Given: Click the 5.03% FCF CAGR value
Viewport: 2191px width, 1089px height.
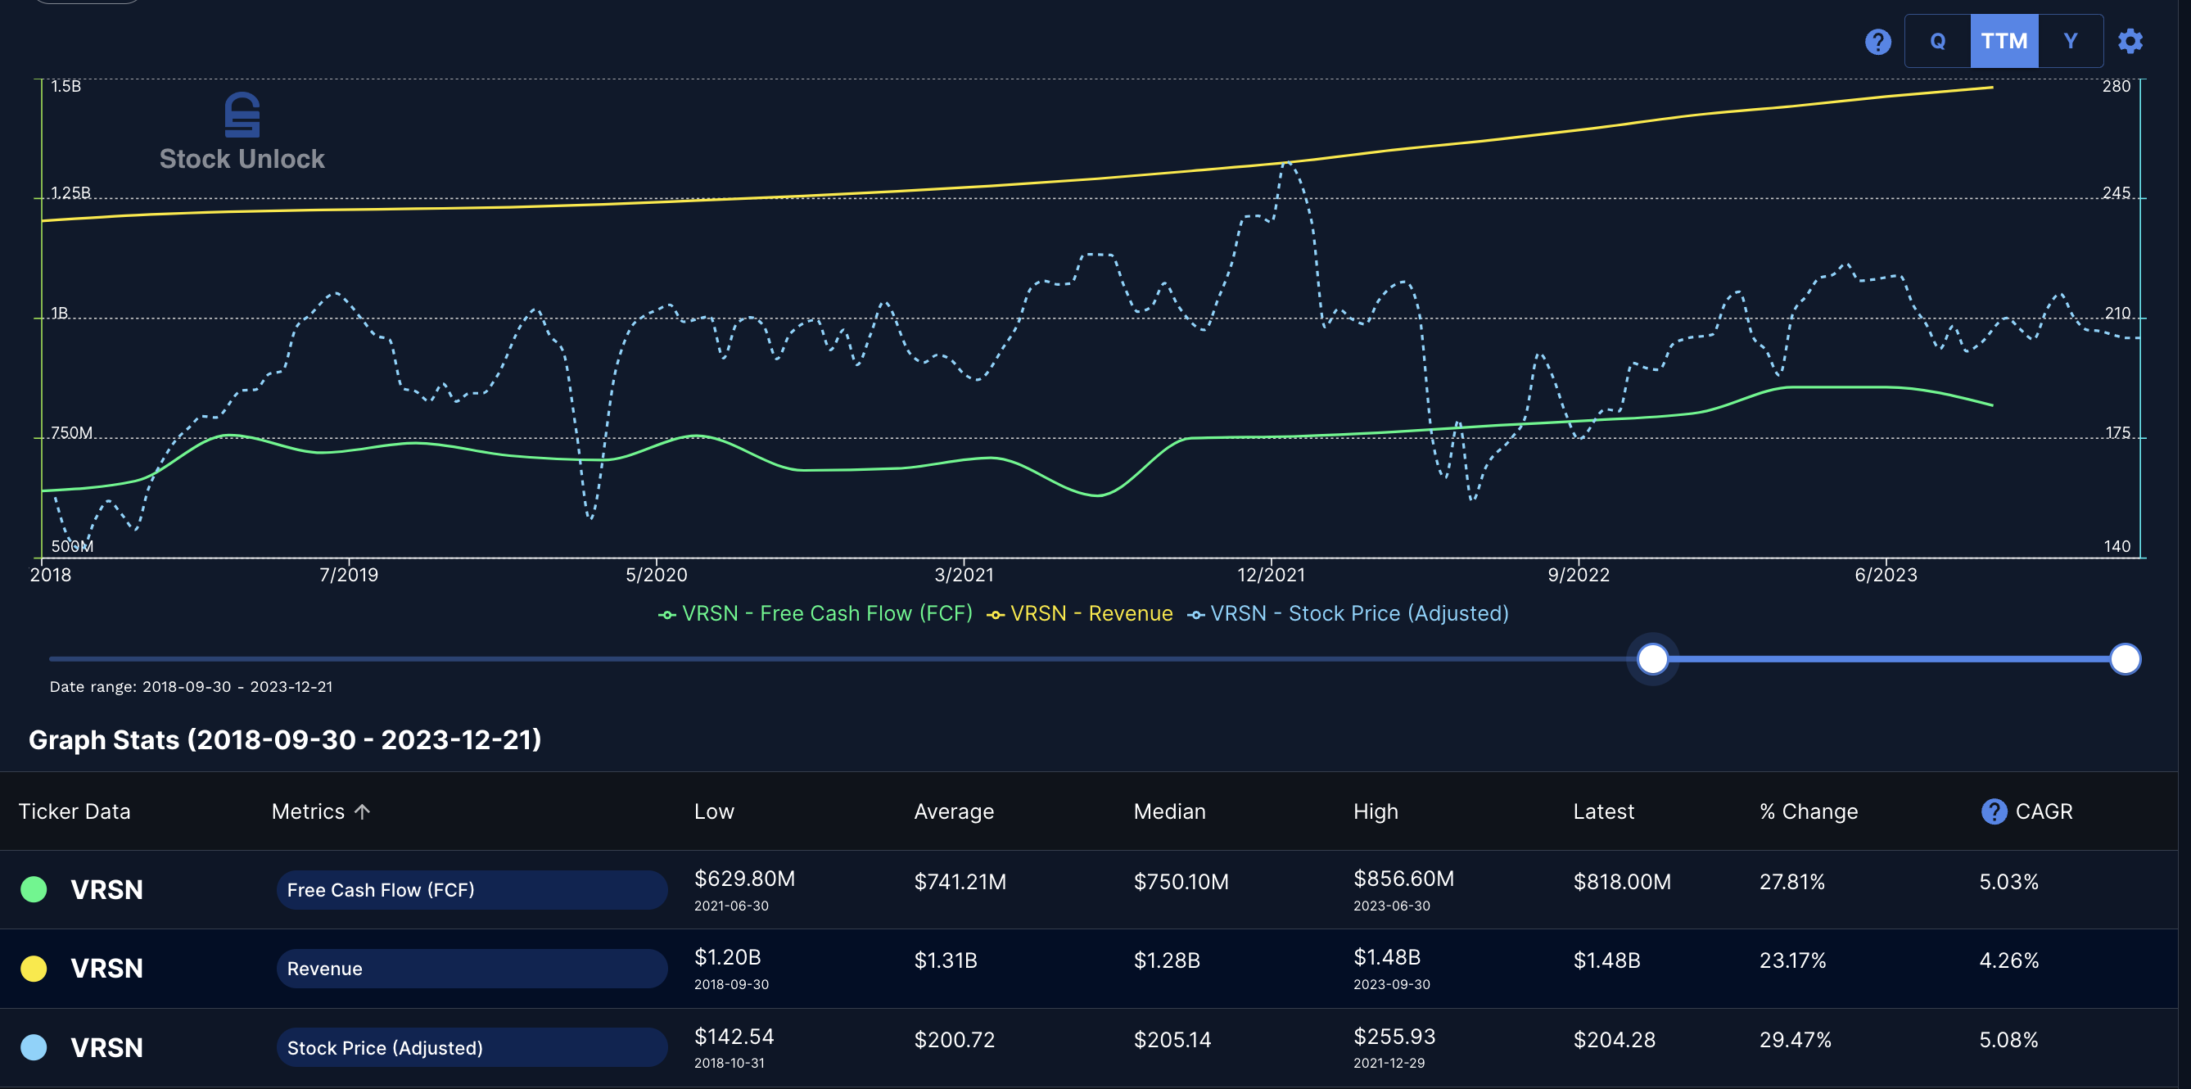Looking at the screenshot, I should (2008, 881).
